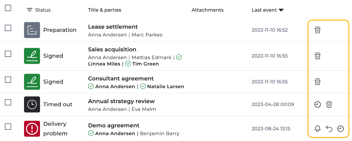Delete the Consultant agreement row
This screenshot has width=352, height=141.
(x=317, y=82)
